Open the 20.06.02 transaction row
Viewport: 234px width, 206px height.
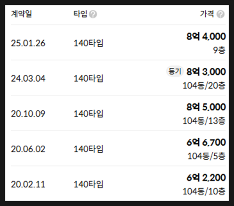tap(118, 148)
